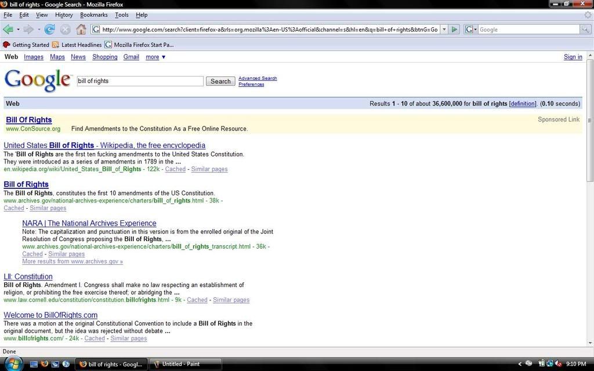
Task: Click the 9:10 PM taskbar clock
Action: point(576,364)
